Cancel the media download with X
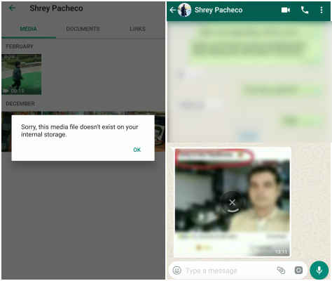This screenshot has height=281, width=332. (232, 202)
